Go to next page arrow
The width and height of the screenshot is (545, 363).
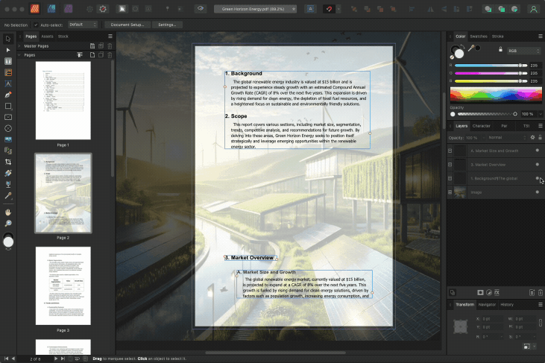(x=56, y=359)
